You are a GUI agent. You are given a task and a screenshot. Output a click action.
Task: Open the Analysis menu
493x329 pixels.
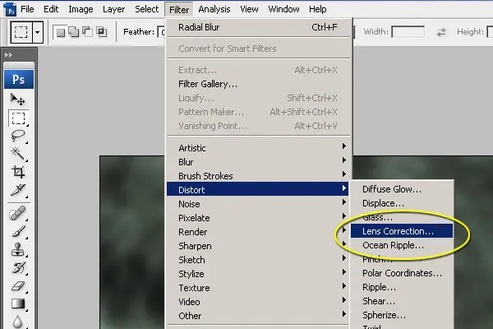click(x=214, y=9)
